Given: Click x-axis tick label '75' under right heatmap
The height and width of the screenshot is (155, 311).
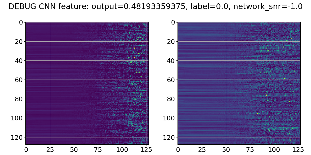Looking at the screenshot, I should (x=250, y=150).
